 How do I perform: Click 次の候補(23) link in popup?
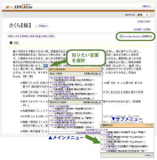point(93,130)
